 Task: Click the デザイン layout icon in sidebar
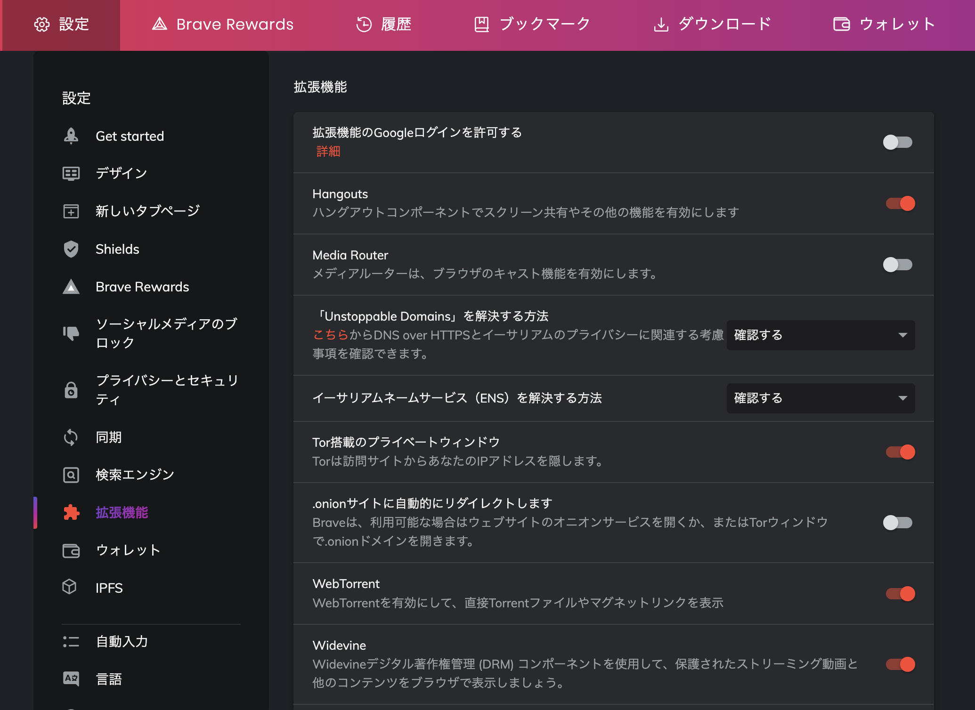71,173
